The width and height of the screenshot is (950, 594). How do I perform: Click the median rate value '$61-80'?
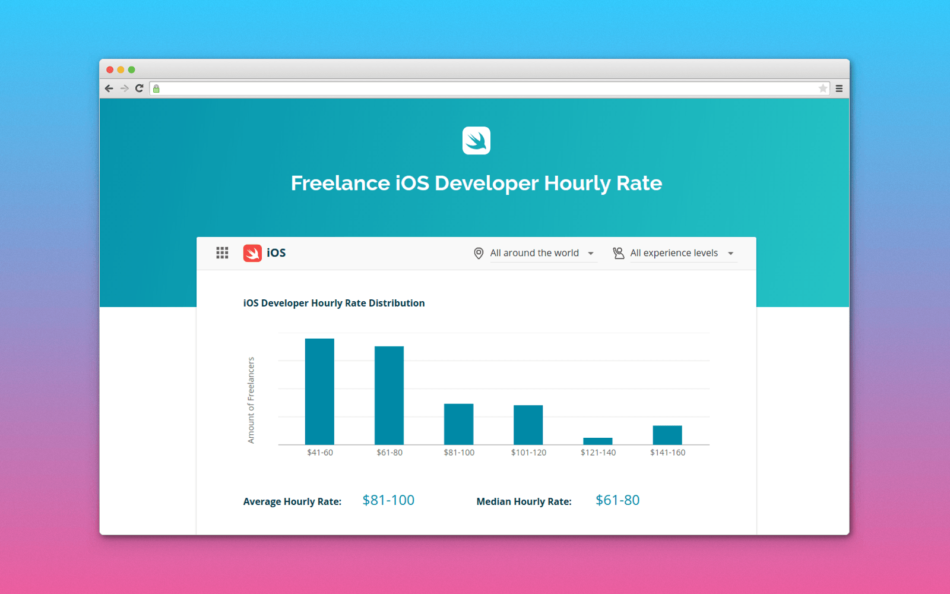pos(617,500)
